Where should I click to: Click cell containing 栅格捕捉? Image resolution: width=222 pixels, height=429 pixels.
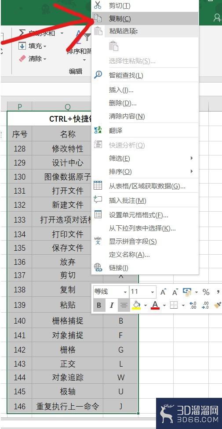point(67,321)
